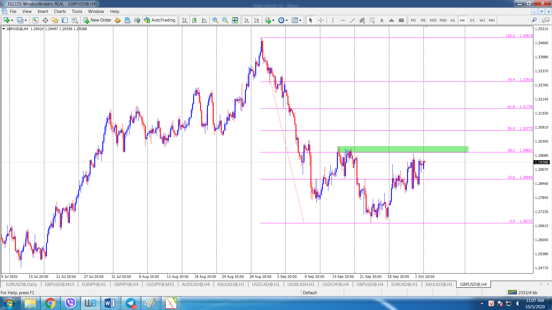Open the Strategy Tester magnifier icon
Screen dimensions: 552x310
click(75, 20)
